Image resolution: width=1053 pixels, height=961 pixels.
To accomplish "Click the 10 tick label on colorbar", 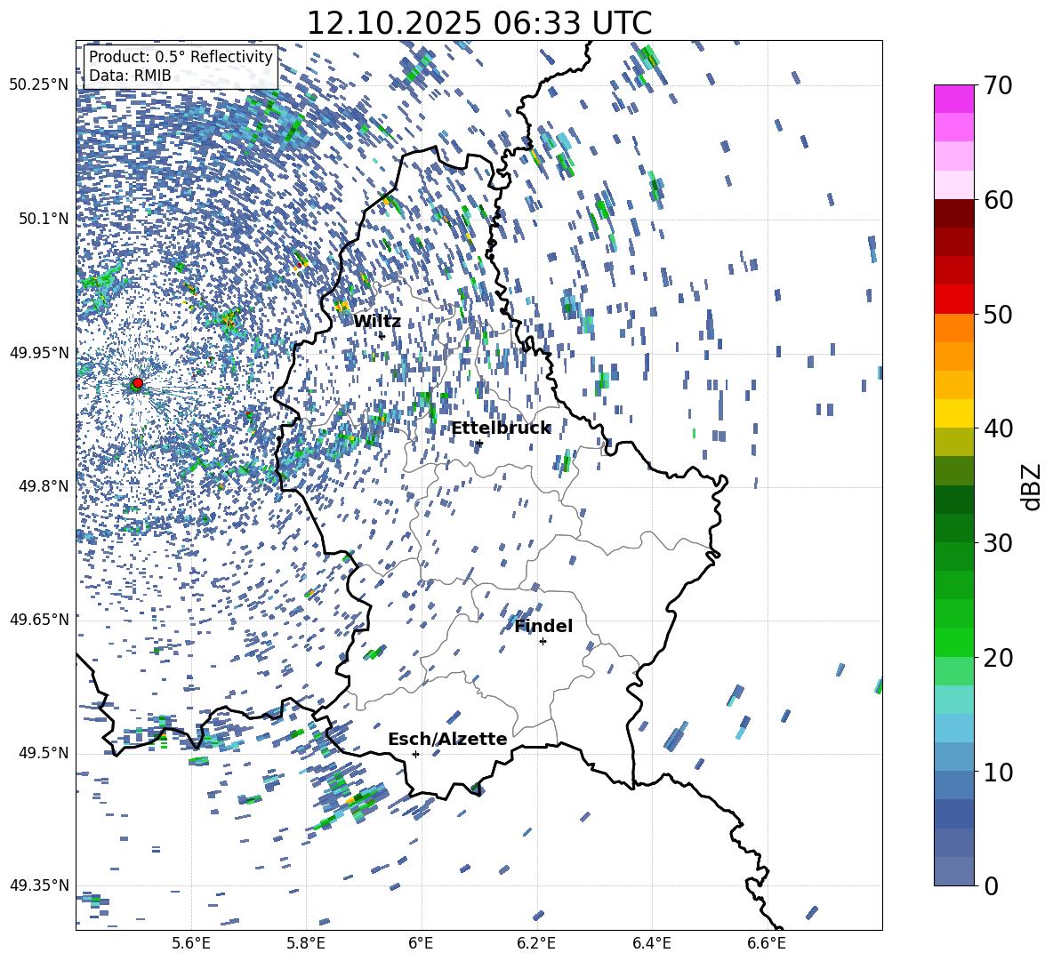I will 998,772.
